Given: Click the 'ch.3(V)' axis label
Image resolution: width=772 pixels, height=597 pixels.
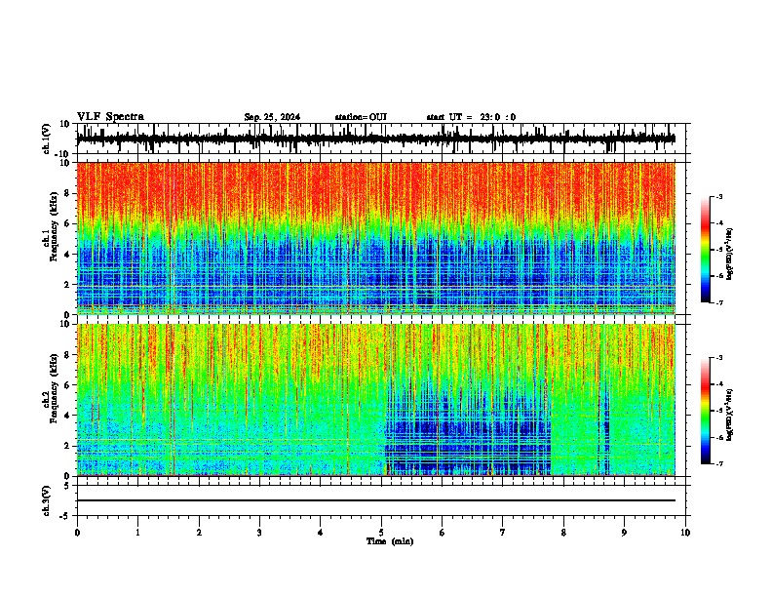Looking at the screenshot, I should [x=47, y=500].
